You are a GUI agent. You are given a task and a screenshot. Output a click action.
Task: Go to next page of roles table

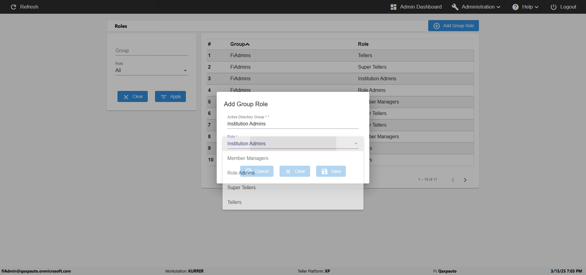pyautogui.click(x=465, y=180)
